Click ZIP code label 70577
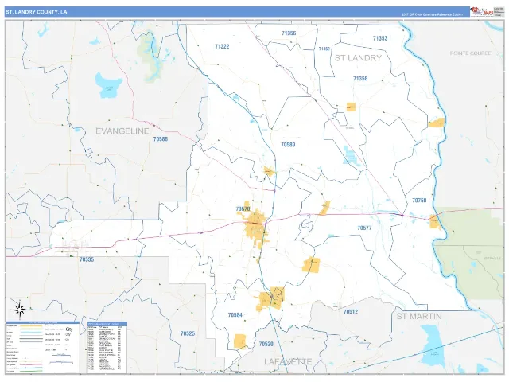Image resolution: width=509 pixels, height=382 pixels. pyautogui.click(x=364, y=228)
